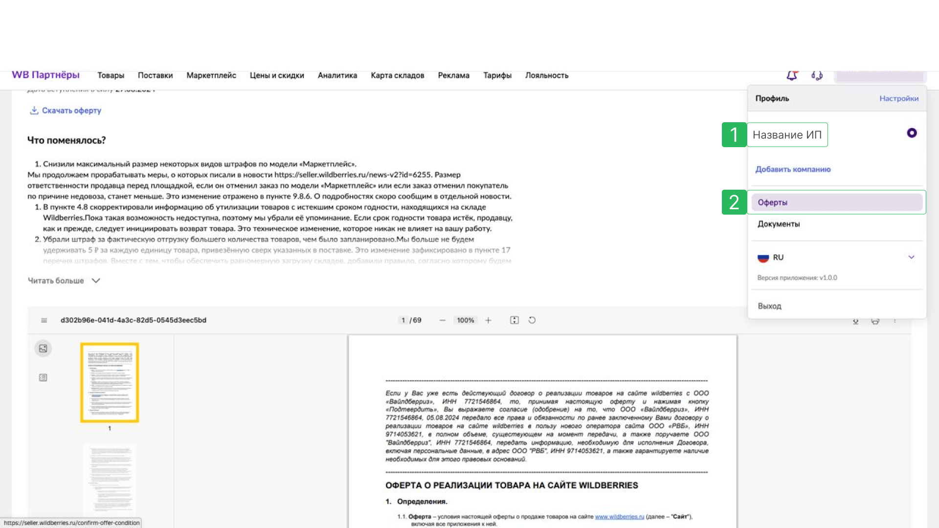The width and height of the screenshot is (939, 528).
Task: Click the 100% zoom level field
Action: point(466,320)
